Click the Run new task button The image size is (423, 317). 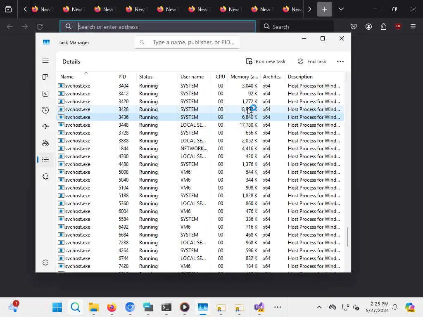(x=266, y=62)
